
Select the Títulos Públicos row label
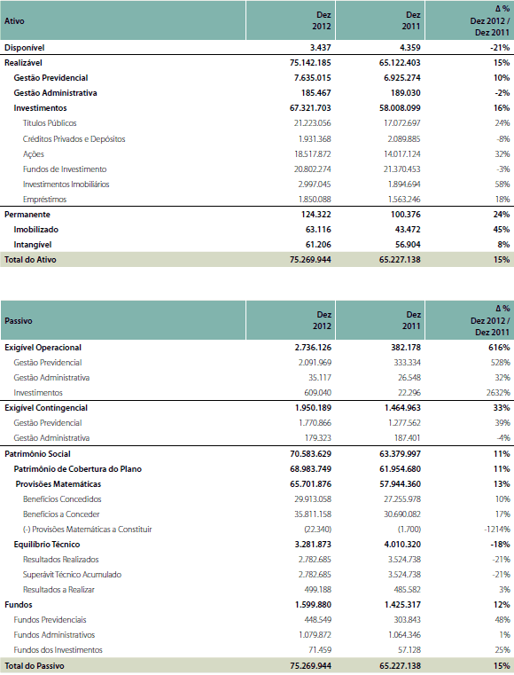pos(50,123)
